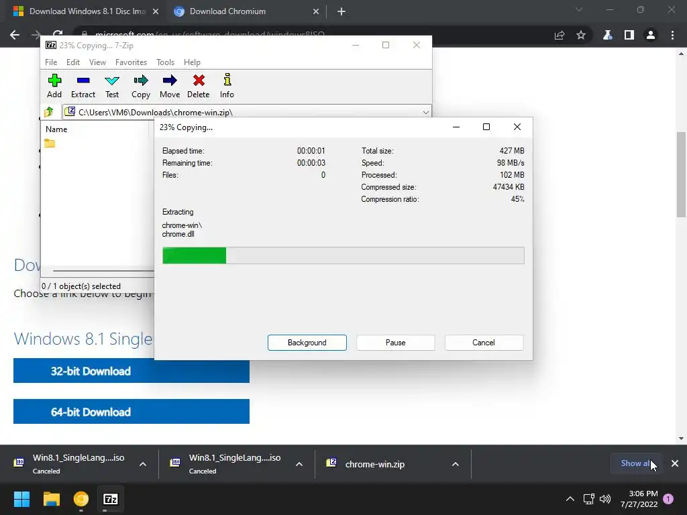Click the Extract toolbar icon
Screen dimensions: 687x515
point(83,86)
